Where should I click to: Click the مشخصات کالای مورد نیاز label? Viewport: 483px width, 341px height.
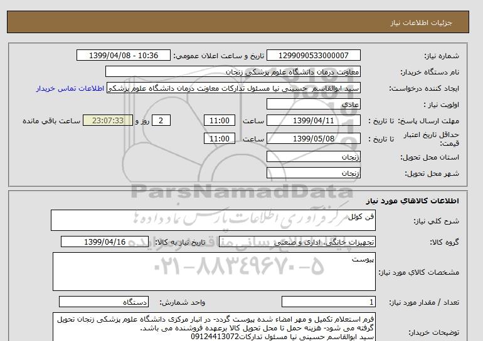click(x=418, y=272)
